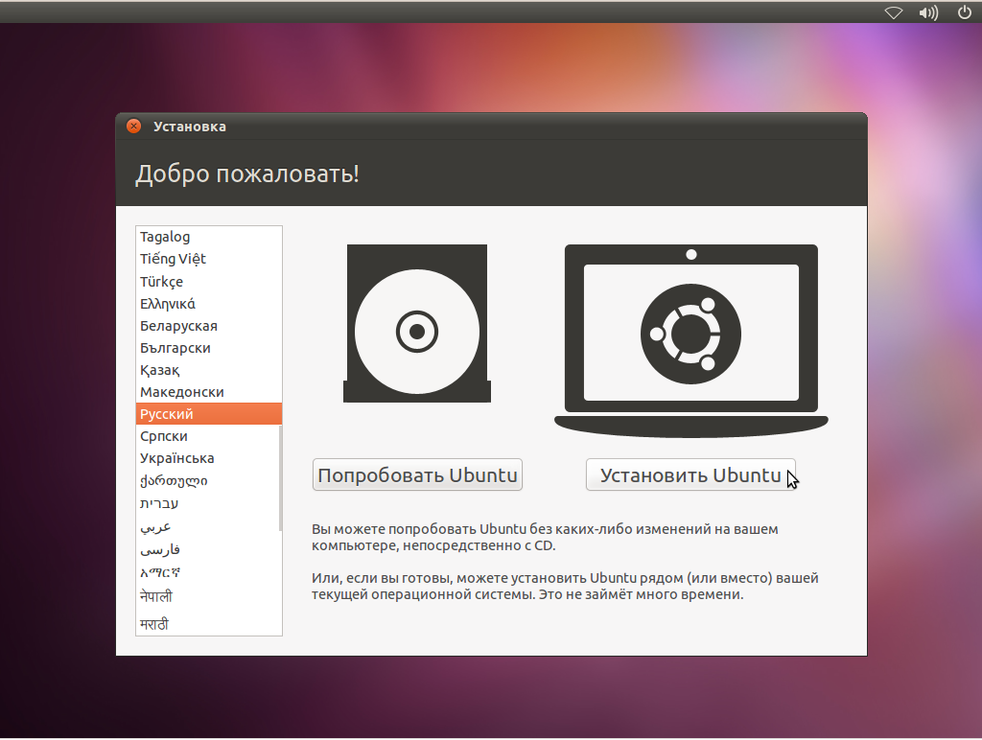Click the laptop with Ubuntu logo illustration
Viewport: 982px width, 740px height.
(691, 340)
